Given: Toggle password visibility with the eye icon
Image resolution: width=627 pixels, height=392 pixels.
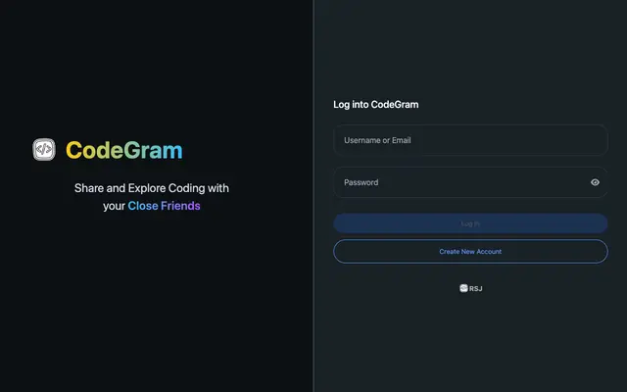Looking at the screenshot, I should (x=595, y=182).
